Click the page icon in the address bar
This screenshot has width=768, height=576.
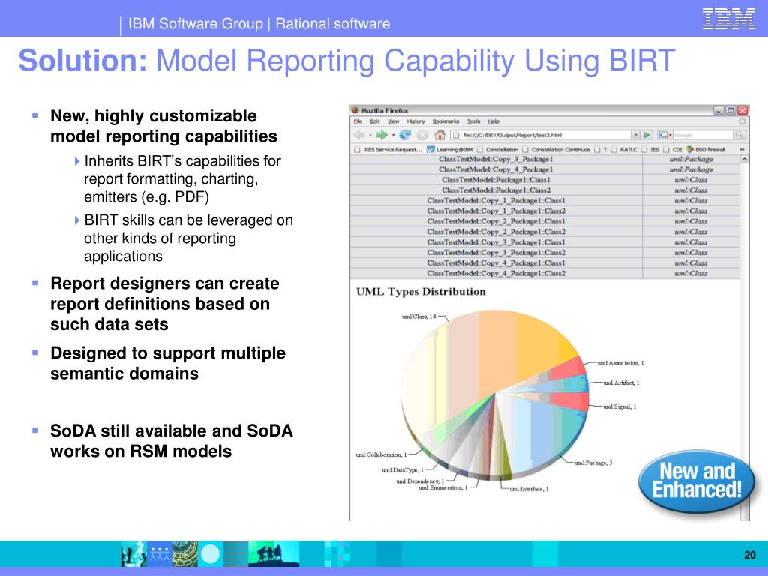coord(456,135)
